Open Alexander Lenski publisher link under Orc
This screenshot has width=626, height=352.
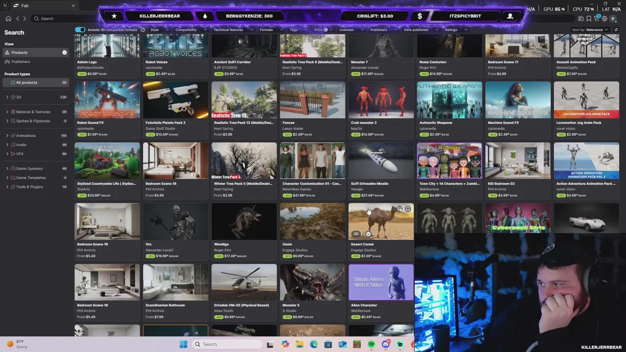159,250
